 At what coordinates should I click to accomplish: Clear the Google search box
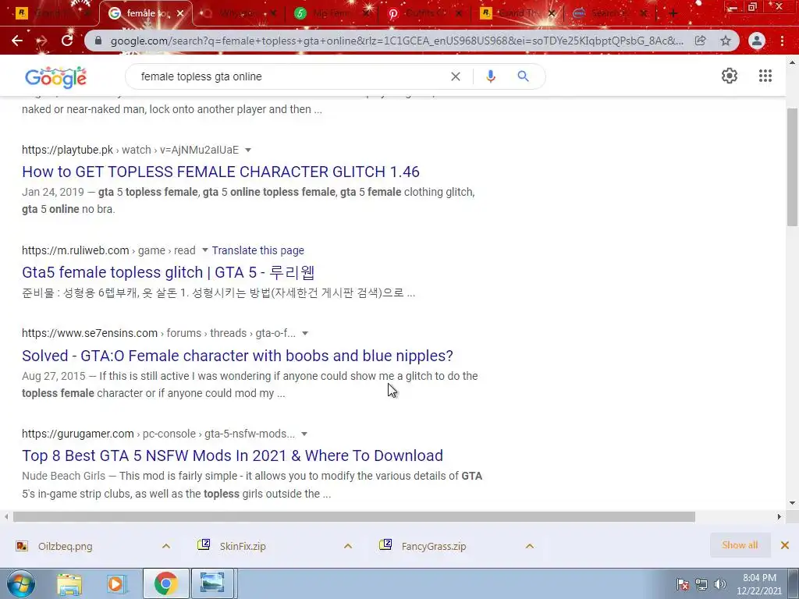pyautogui.click(x=456, y=76)
